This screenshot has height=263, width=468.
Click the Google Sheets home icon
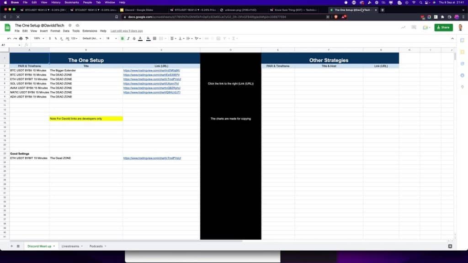8,27
